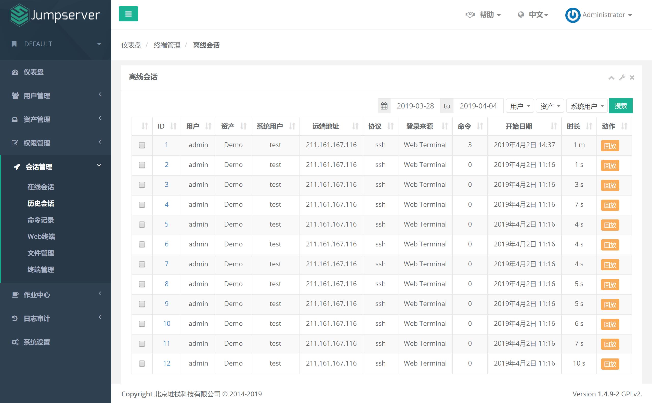Check the checkbox for session ID 6
The width and height of the screenshot is (652, 403).
pos(142,244)
